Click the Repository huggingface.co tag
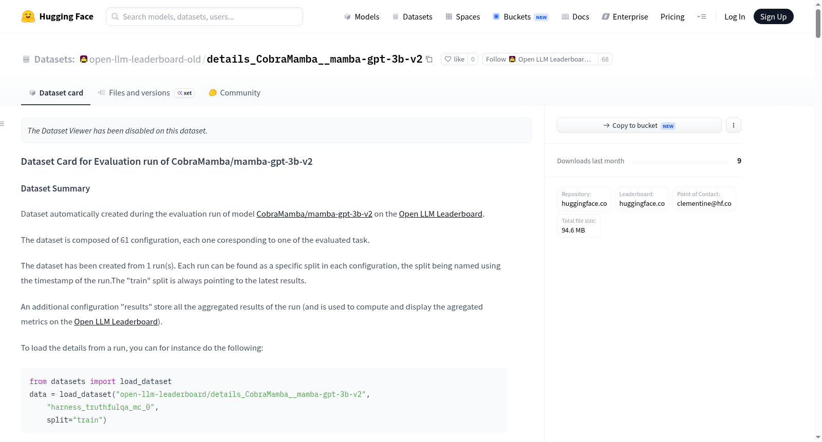 (584, 199)
